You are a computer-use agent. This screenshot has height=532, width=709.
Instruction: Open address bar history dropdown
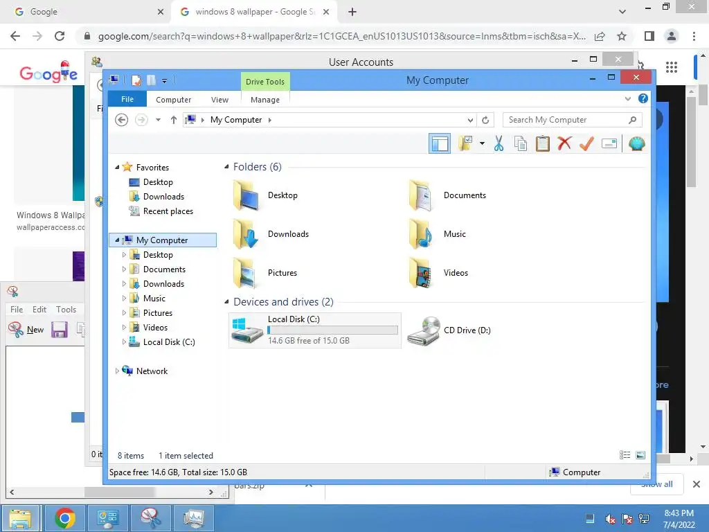click(470, 120)
